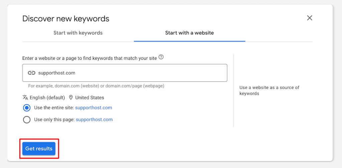
Task: Change language English (default)
Action: (47, 98)
